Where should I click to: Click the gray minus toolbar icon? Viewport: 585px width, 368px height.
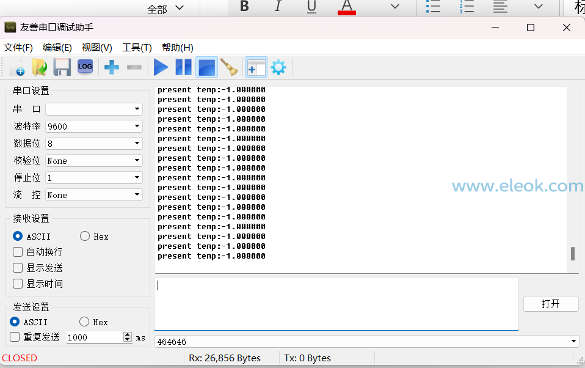(134, 68)
